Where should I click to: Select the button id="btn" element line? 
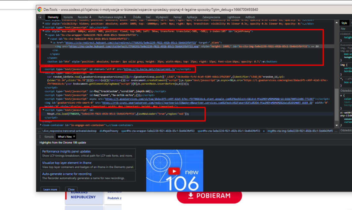[162, 62]
